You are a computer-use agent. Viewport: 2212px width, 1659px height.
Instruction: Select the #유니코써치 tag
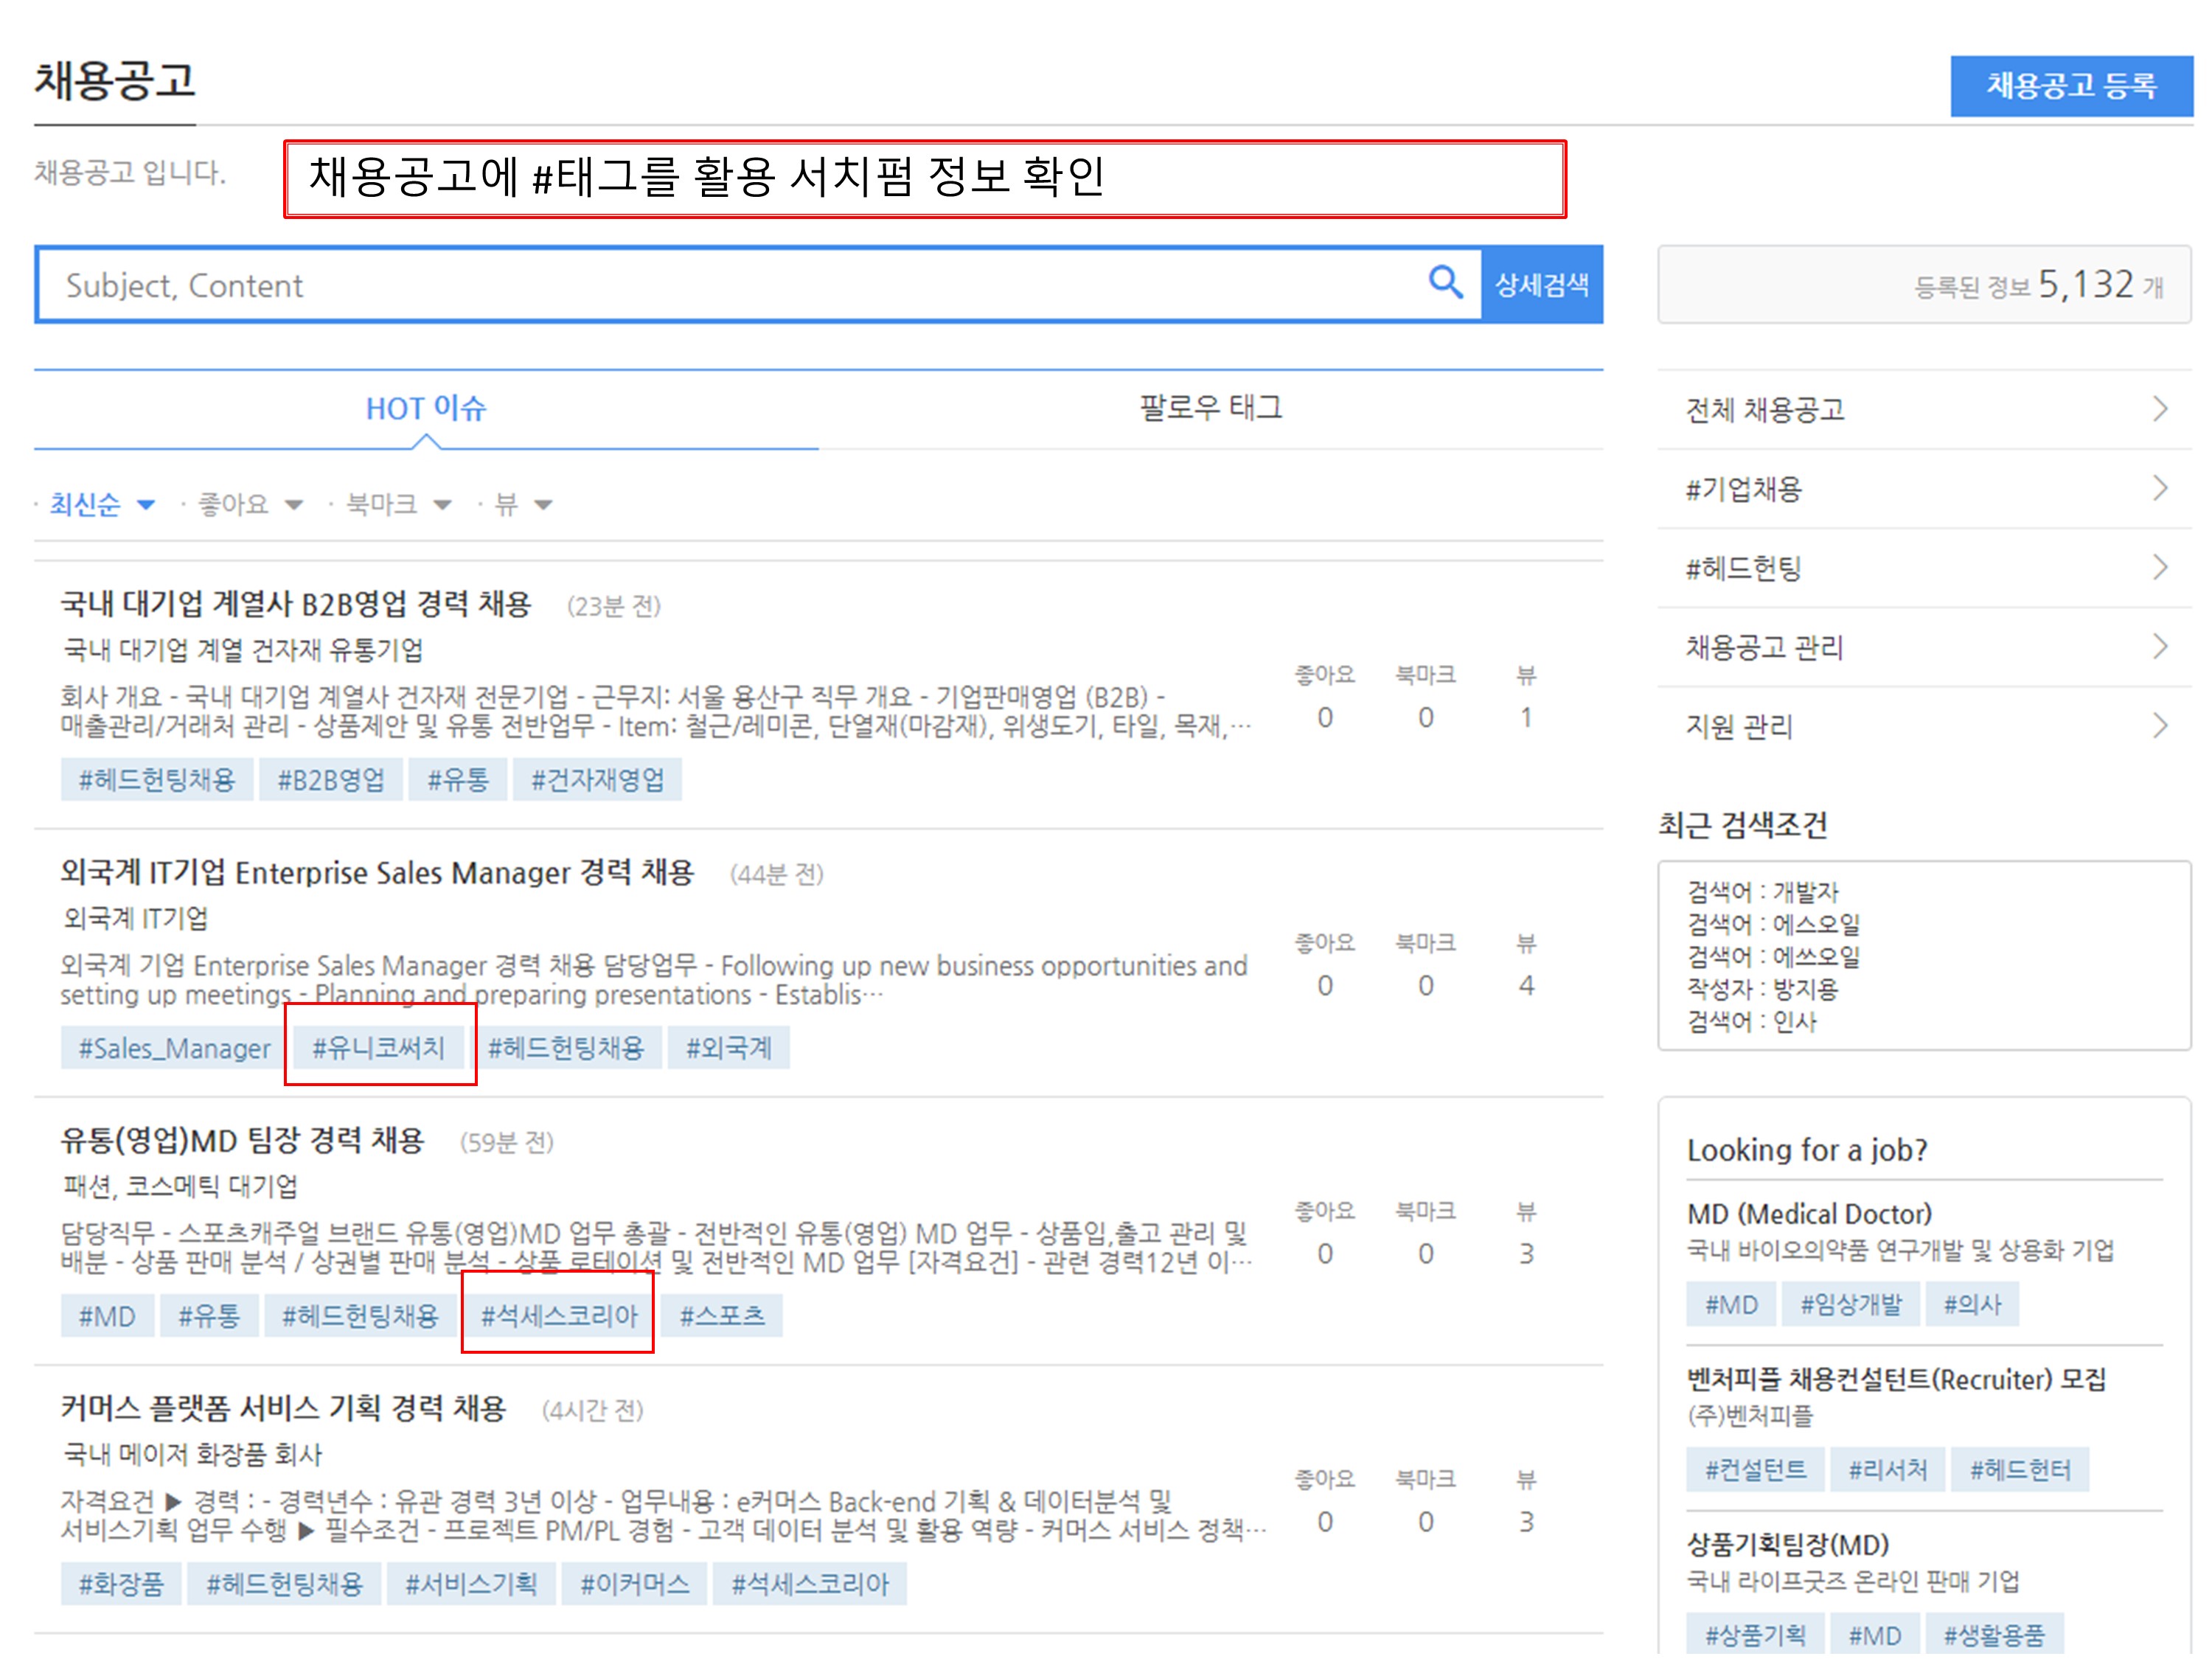coord(378,1047)
